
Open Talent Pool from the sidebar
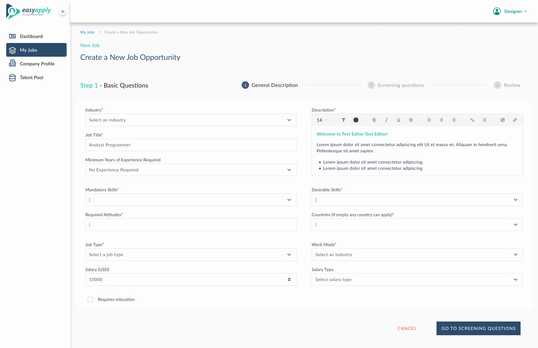[31, 78]
